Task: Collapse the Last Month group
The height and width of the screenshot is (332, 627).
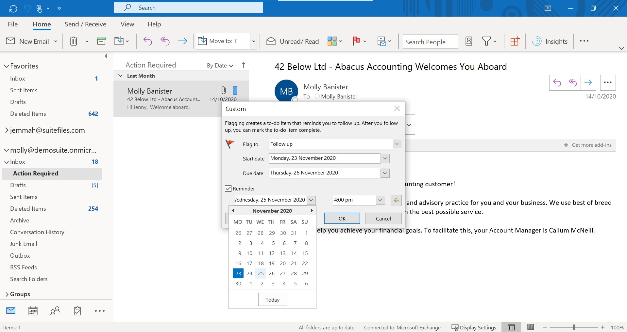Action: click(x=121, y=76)
